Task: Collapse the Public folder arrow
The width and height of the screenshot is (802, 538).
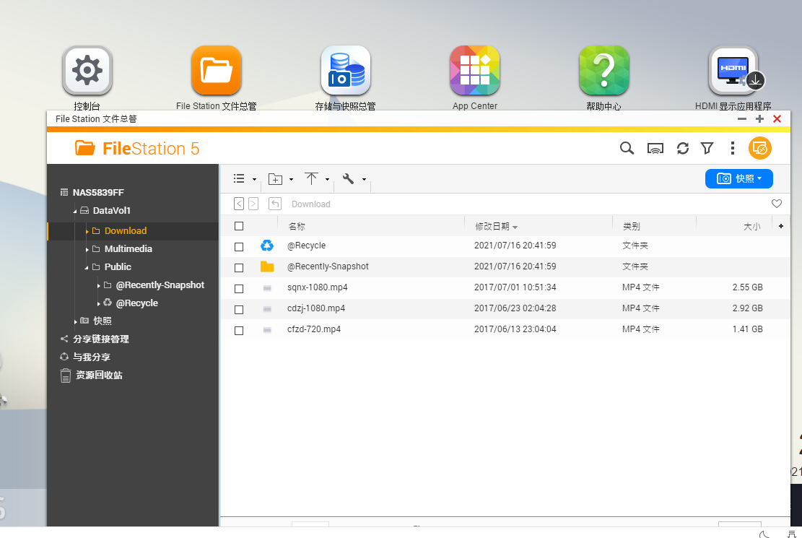Action: [87, 267]
